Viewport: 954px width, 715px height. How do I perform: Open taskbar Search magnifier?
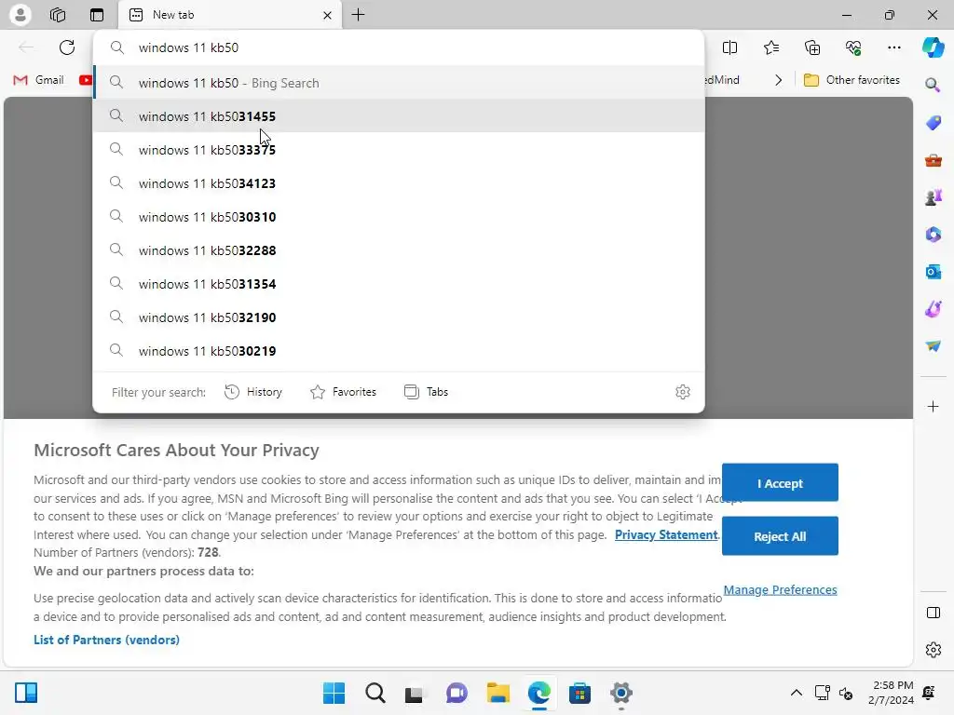pos(375,693)
